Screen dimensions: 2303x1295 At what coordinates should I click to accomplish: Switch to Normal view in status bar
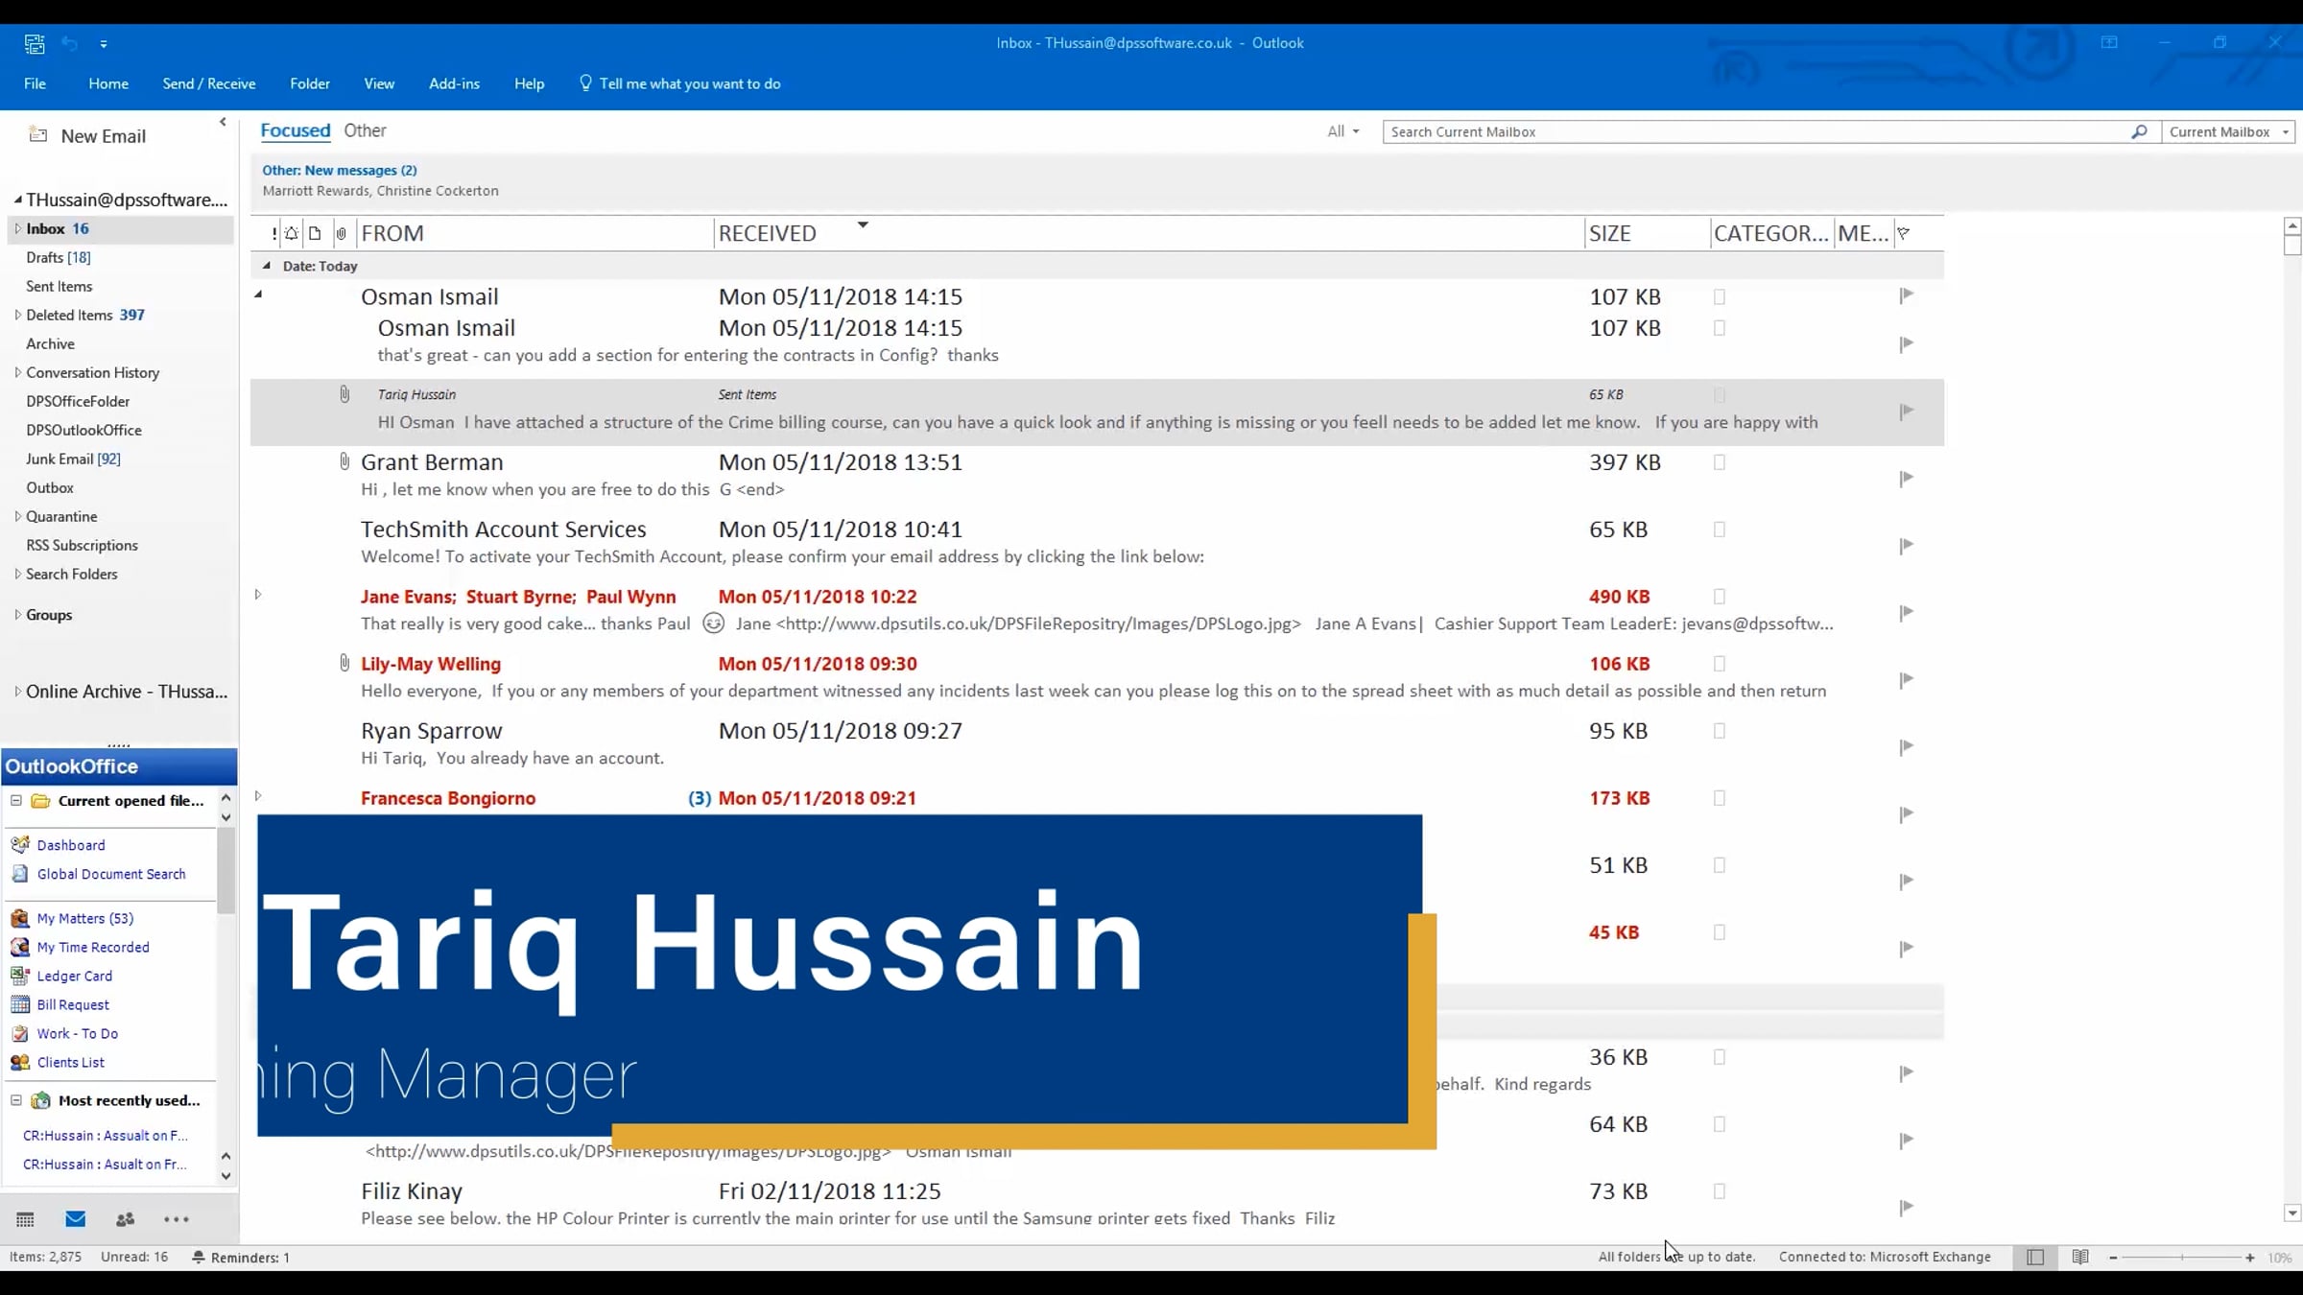click(2035, 1257)
